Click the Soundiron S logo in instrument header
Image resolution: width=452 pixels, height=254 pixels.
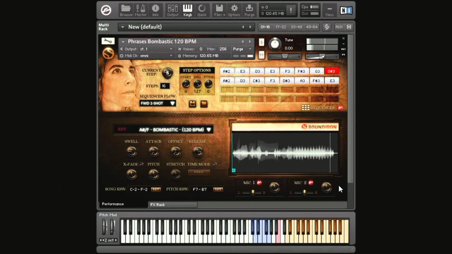[108, 53]
